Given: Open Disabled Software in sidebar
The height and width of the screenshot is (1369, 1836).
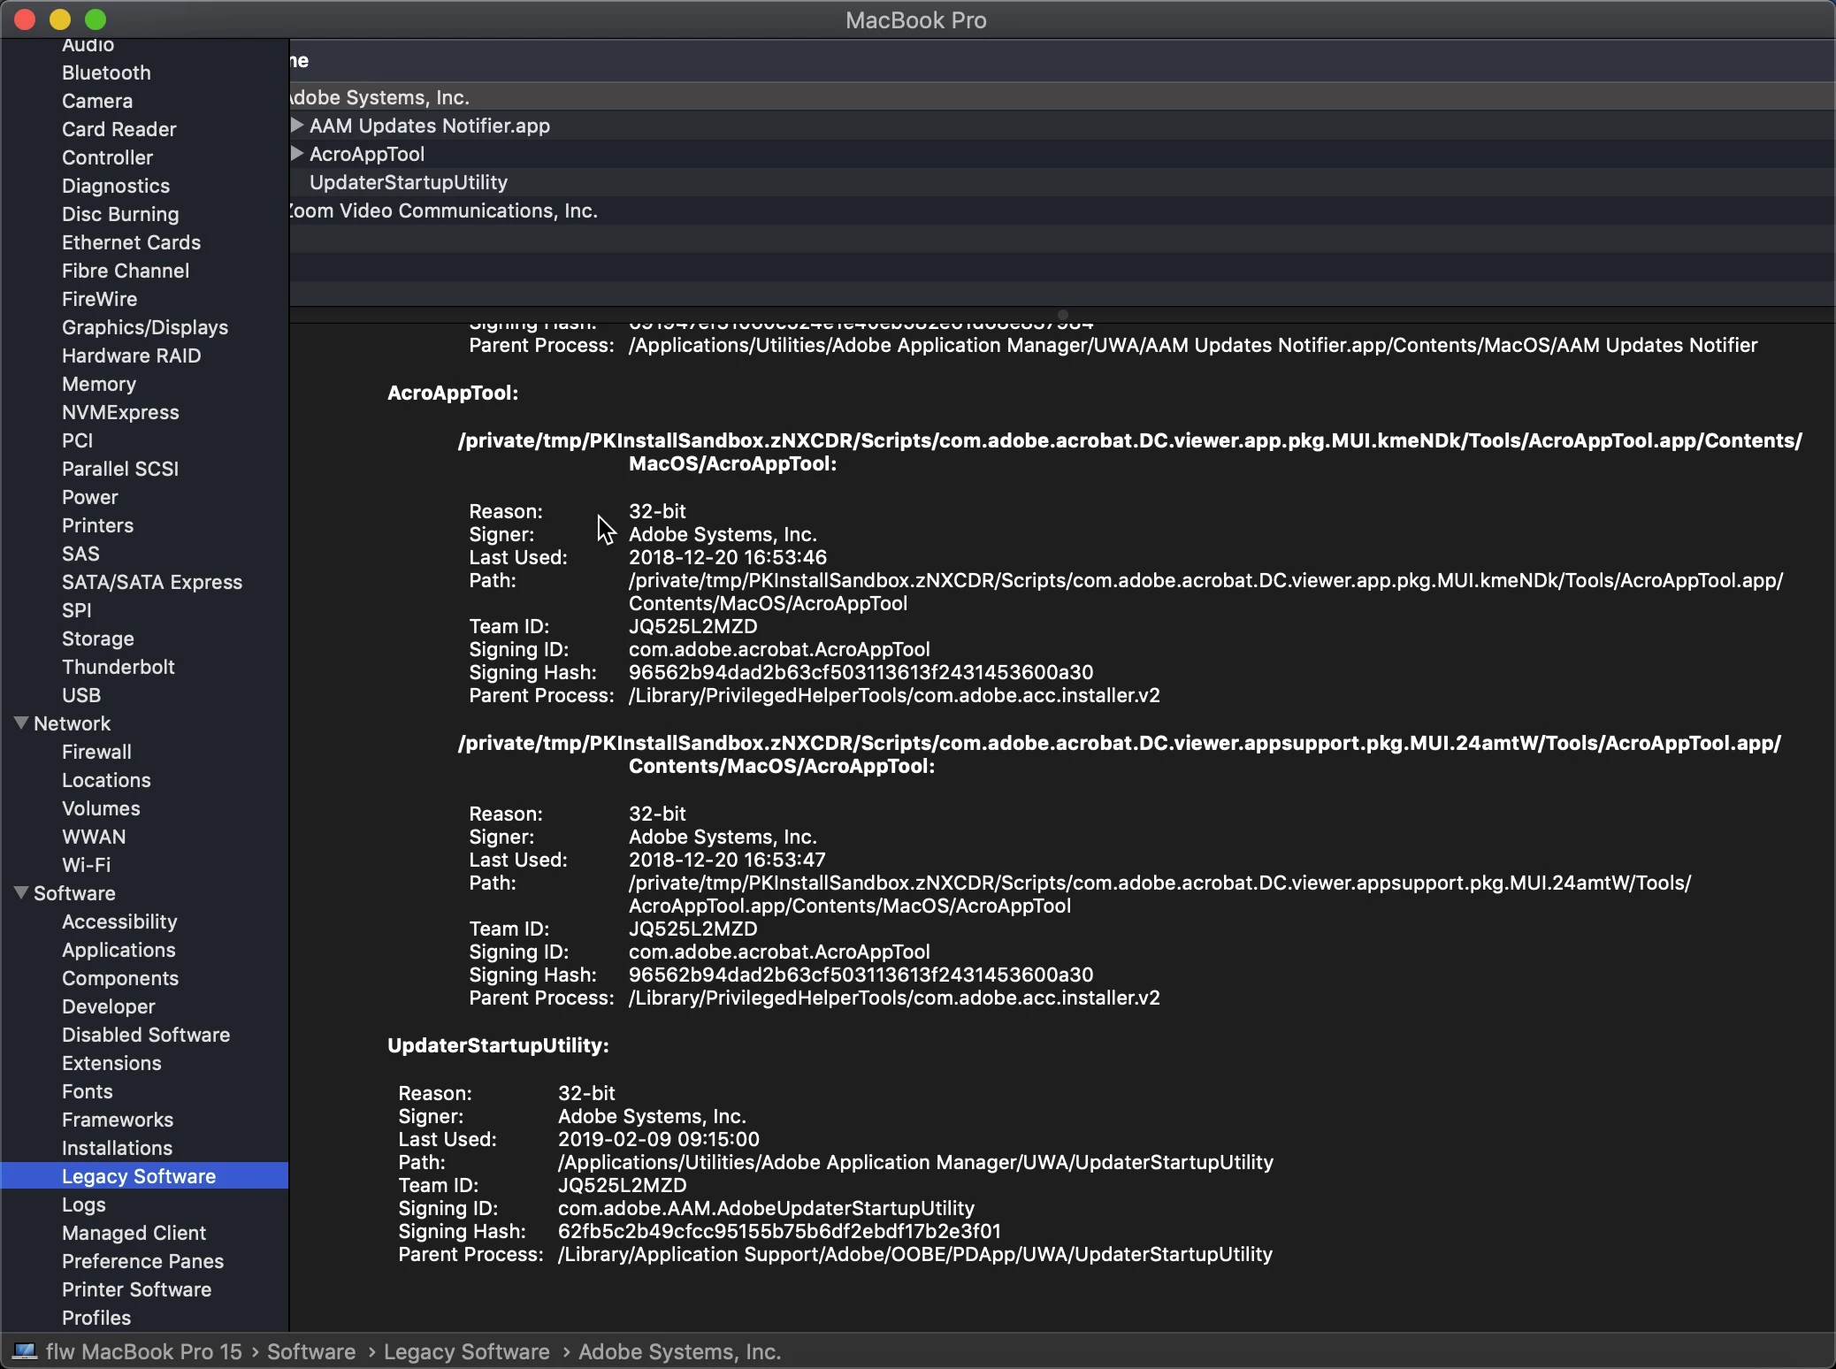Looking at the screenshot, I should [146, 1035].
